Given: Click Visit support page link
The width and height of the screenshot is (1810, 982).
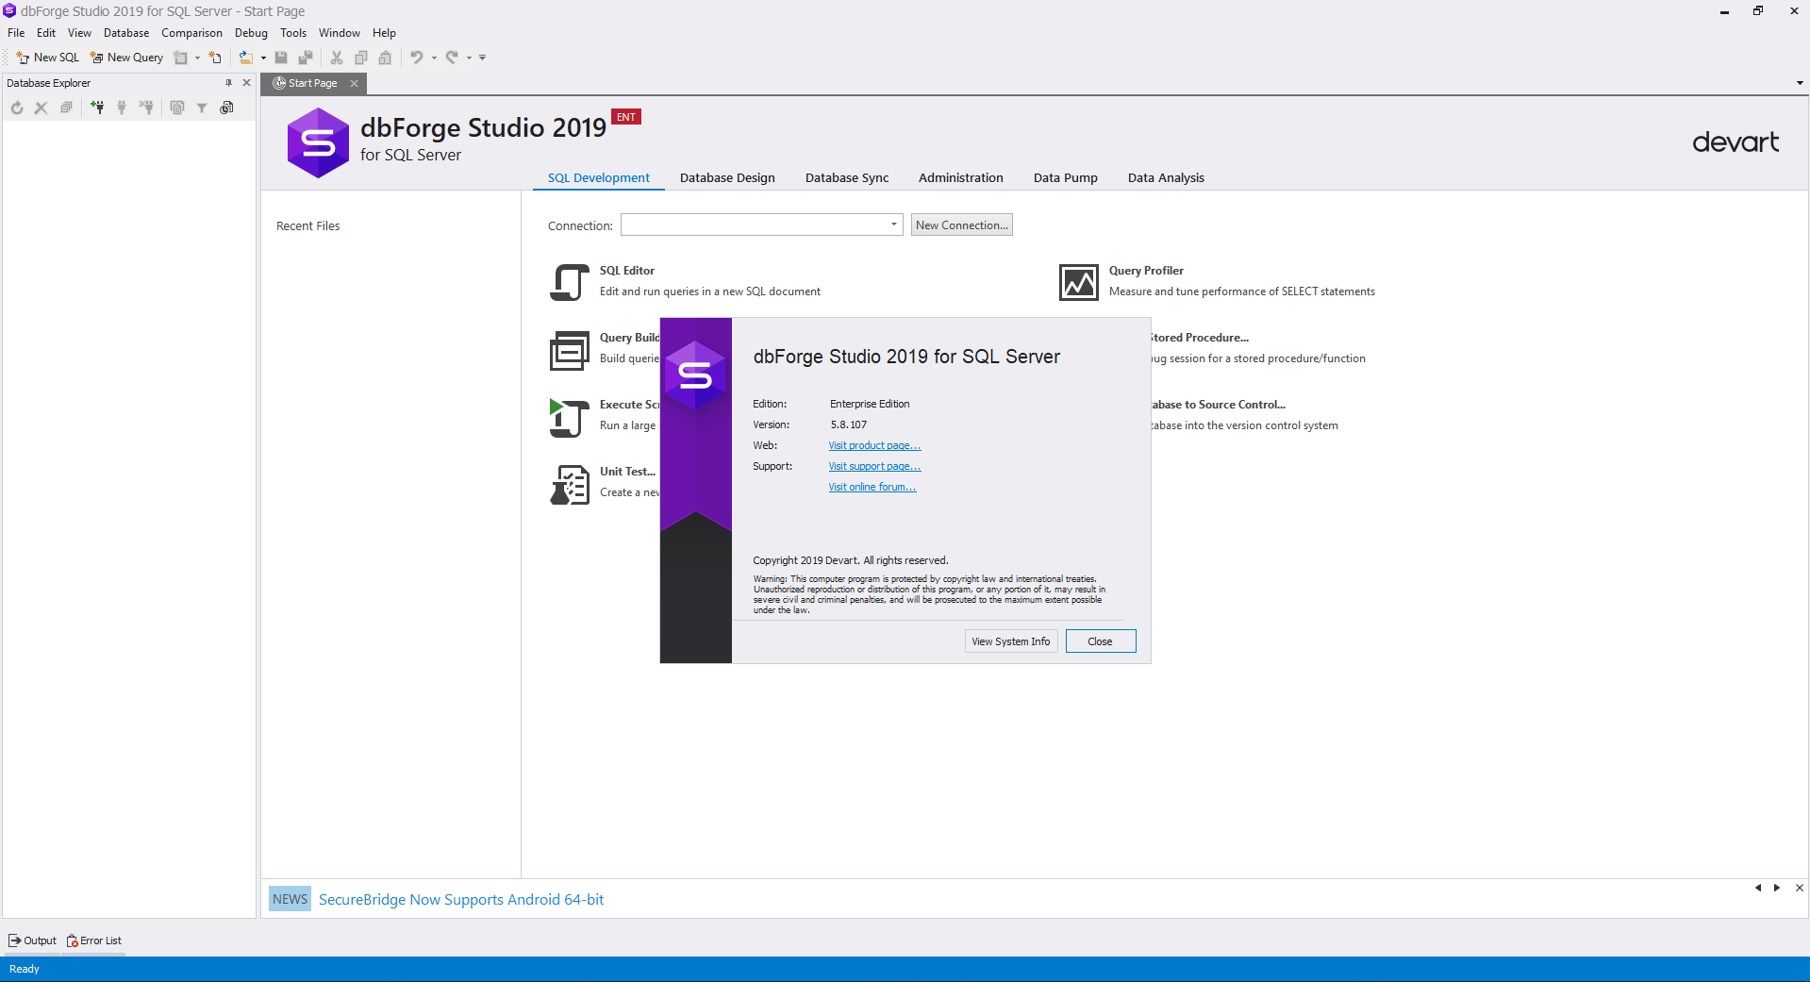Looking at the screenshot, I should pos(874,466).
